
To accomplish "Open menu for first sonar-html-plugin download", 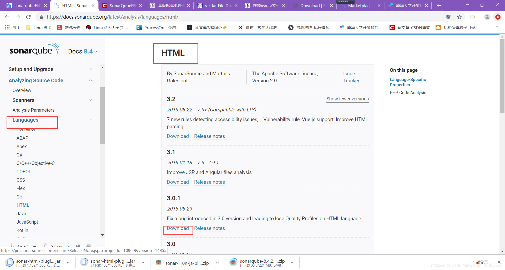I will point(68,262).
